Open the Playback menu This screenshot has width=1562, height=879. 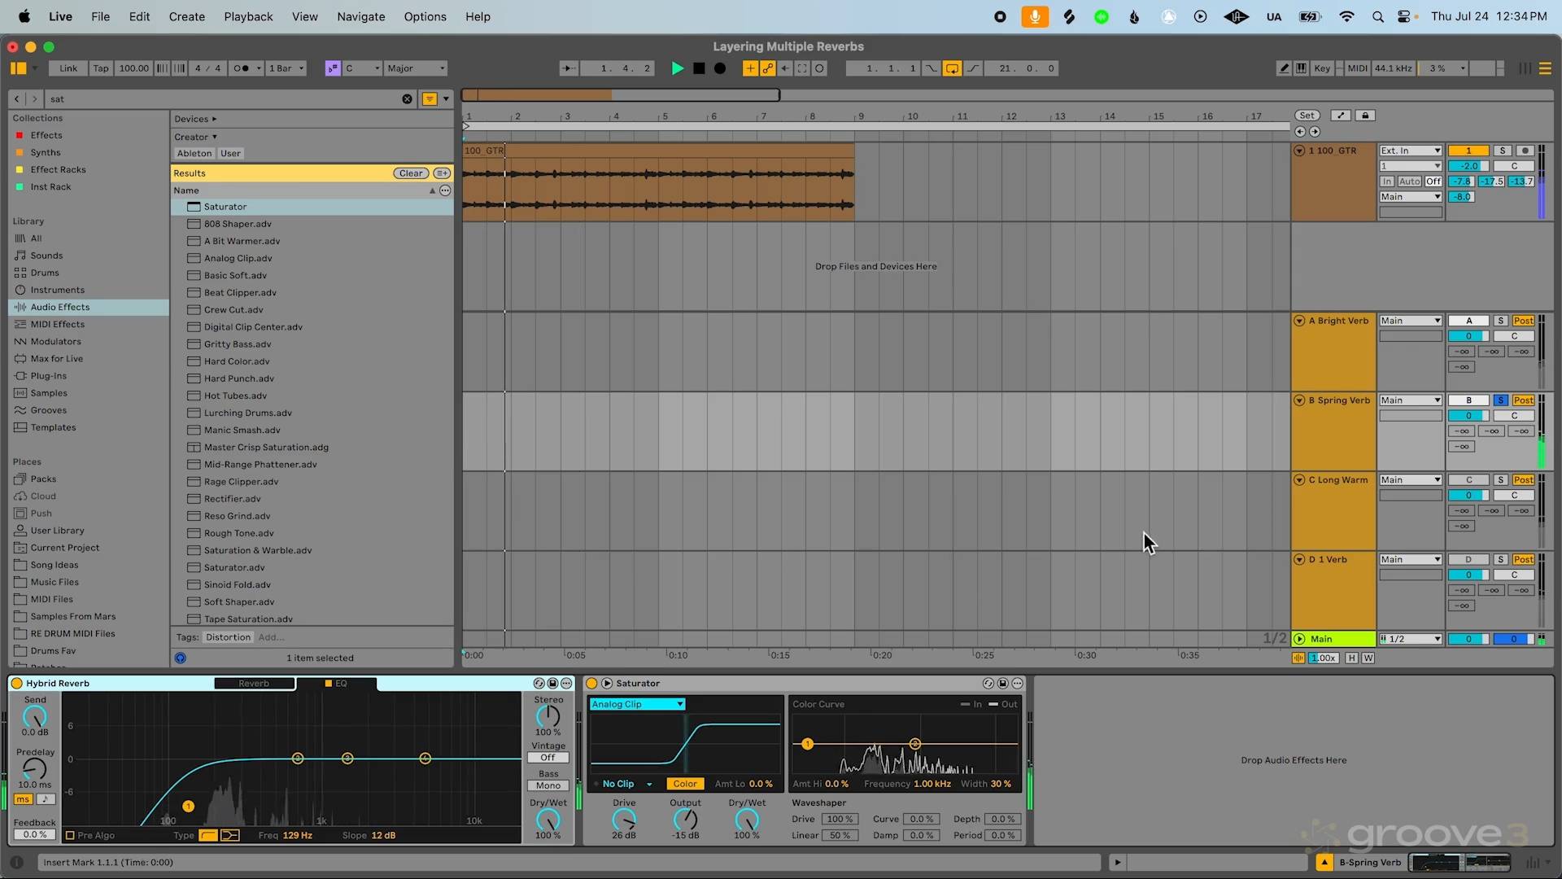pos(248,16)
